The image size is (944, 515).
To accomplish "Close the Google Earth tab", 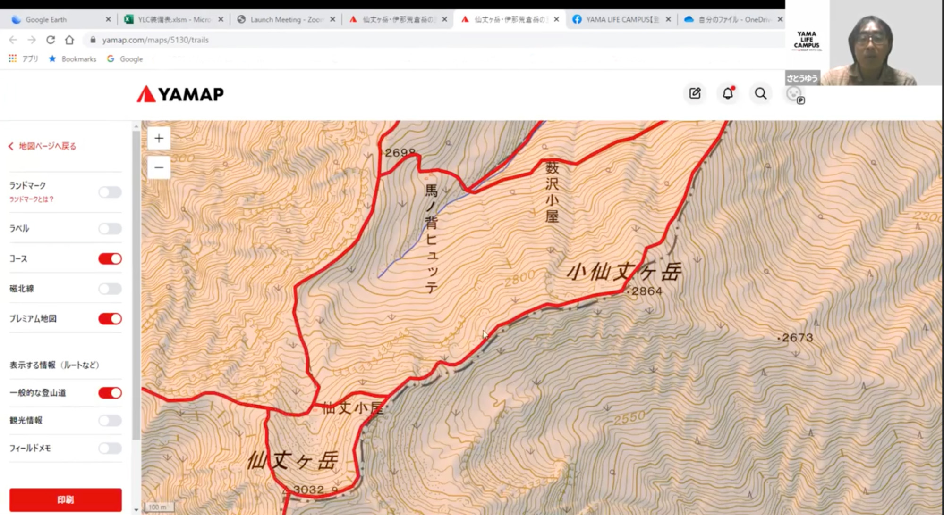I will 108,19.
